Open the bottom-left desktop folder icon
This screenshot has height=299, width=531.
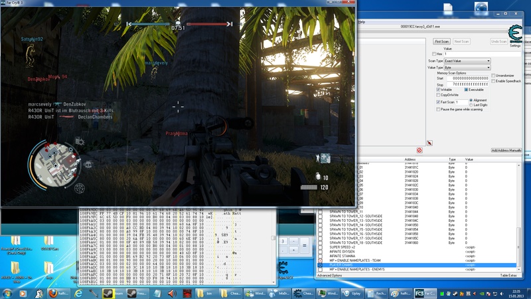click(x=15, y=268)
